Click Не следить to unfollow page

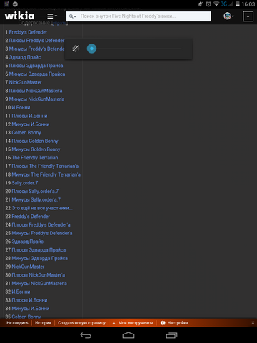click(17, 323)
